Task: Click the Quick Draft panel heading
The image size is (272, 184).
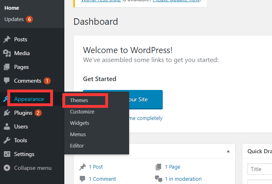Action: (x=259, y=151)
